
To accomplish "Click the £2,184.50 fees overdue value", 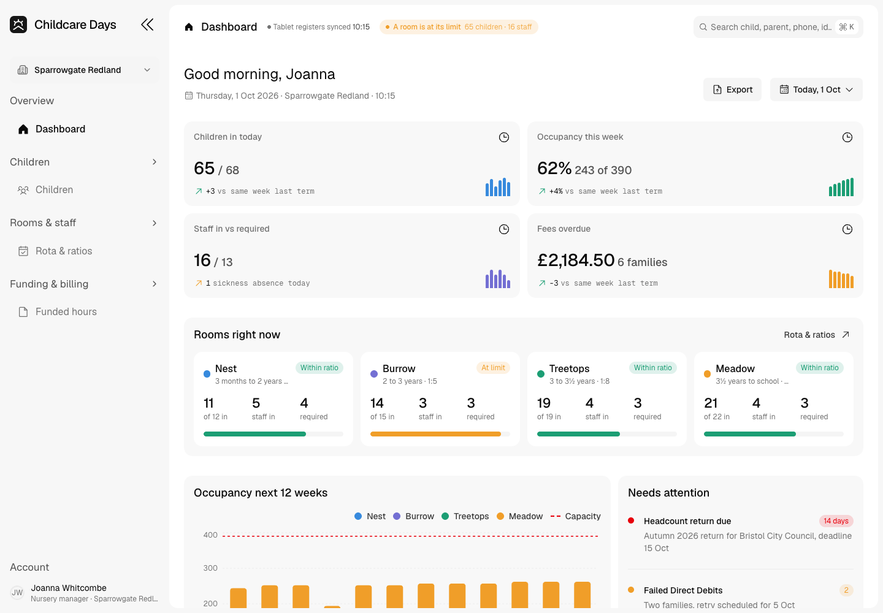I will click(x=576, y=261).
